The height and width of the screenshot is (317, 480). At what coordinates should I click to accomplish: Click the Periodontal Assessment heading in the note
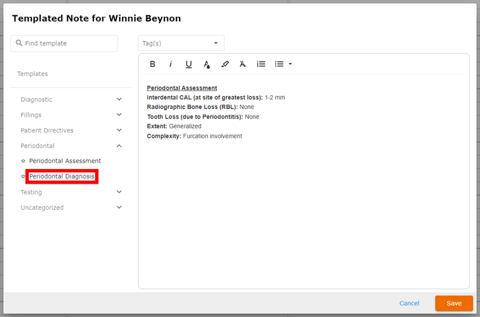click(182, 88)
